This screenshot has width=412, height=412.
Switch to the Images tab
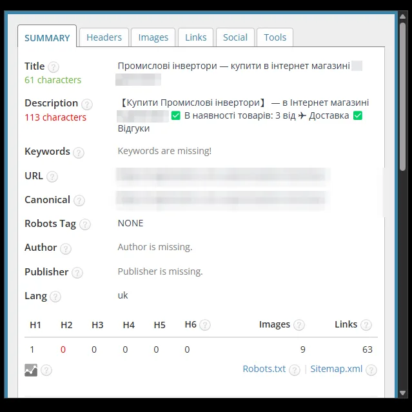(x=153, y=37)
